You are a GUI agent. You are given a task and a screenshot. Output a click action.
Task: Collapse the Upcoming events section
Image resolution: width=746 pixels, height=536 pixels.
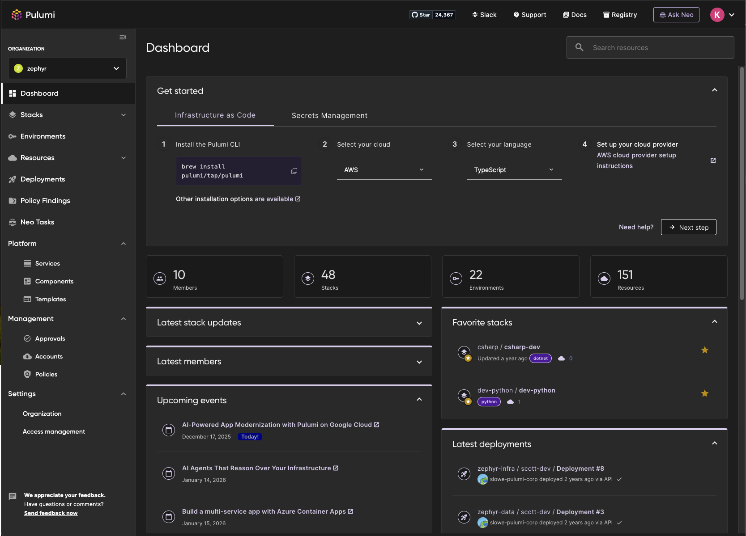click(419, 399)
